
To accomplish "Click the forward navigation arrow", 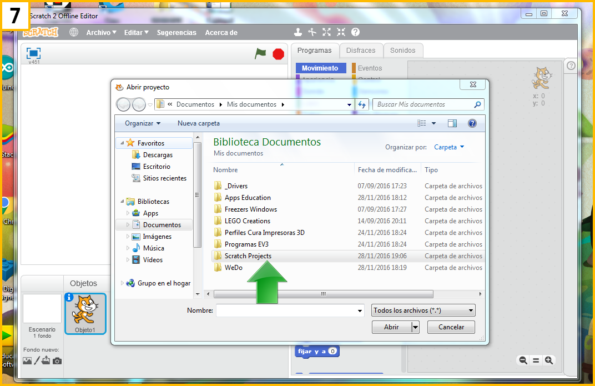I will 139,104.
